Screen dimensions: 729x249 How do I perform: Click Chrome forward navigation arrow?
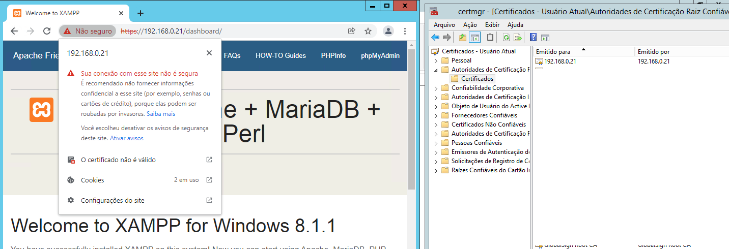(x=31, y=31)
